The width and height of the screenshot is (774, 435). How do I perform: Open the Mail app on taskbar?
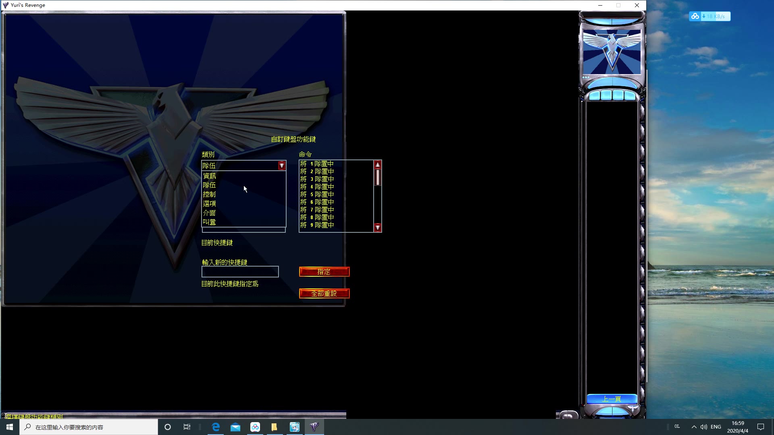pyautogui.click(x=235, y=427)
